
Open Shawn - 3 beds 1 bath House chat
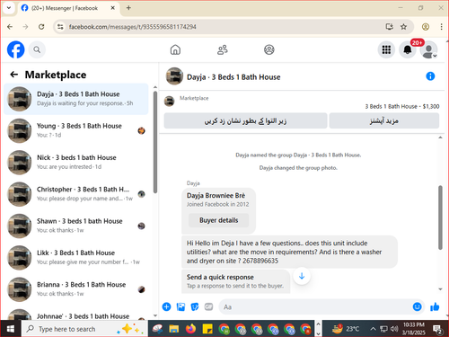pos(76,226)
